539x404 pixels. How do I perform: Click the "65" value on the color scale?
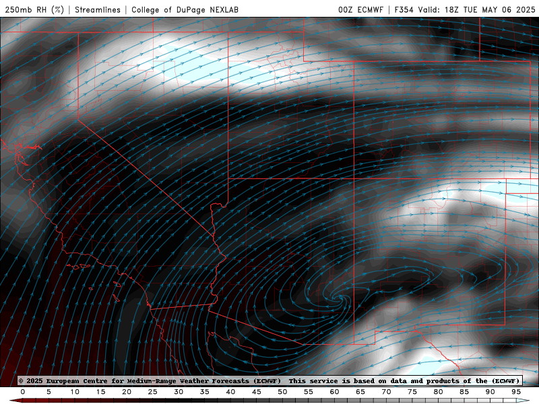(360, 392)
